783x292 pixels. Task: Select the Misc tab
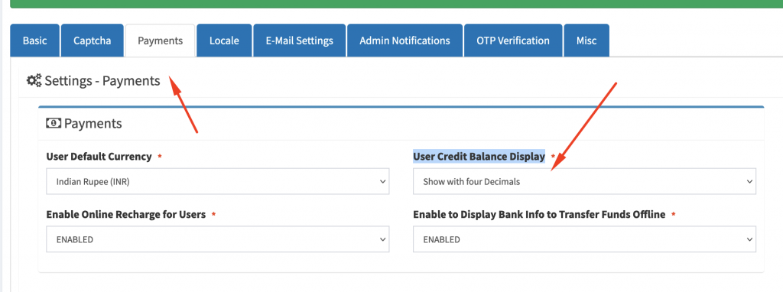pyautogui.click(x=586, y=41)
